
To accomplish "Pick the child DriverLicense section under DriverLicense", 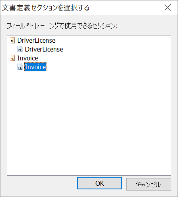I will 44,49.
